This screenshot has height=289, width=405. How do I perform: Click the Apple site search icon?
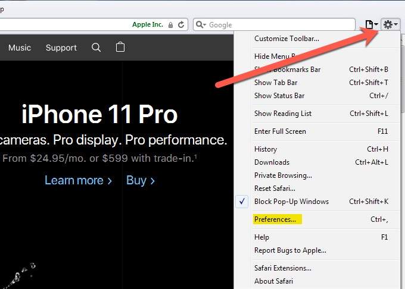[x=96, y=48]
